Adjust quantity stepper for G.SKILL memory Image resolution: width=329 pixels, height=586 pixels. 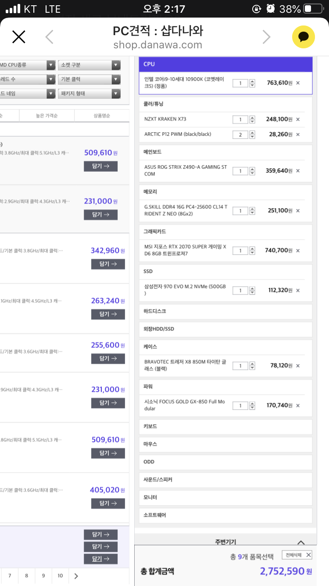tap(252, 211)
